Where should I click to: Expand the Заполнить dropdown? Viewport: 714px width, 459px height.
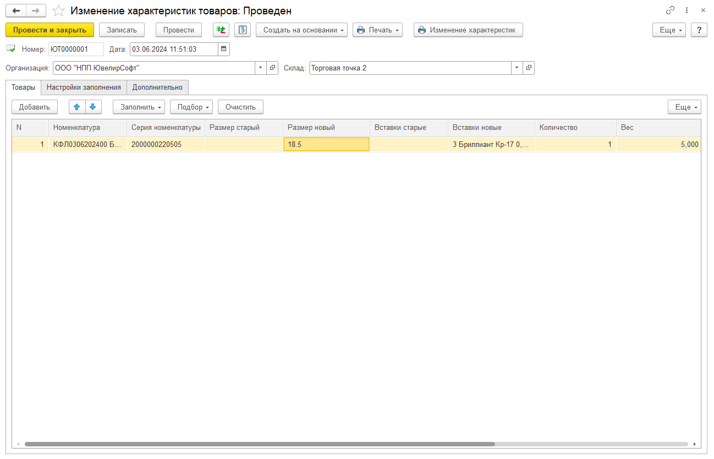(139, 107)
